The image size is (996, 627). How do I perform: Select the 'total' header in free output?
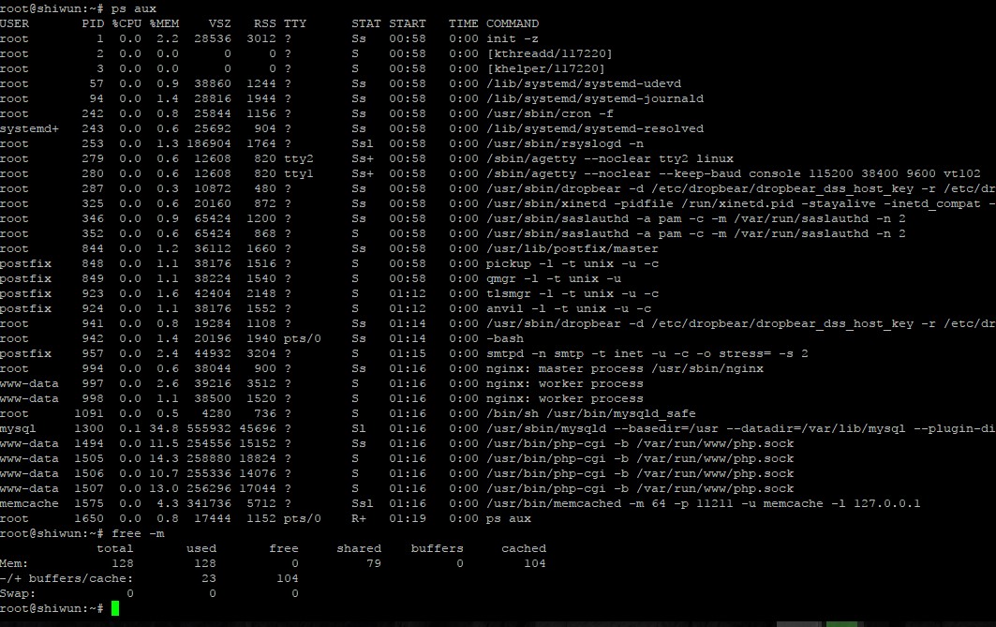(115, 548)
